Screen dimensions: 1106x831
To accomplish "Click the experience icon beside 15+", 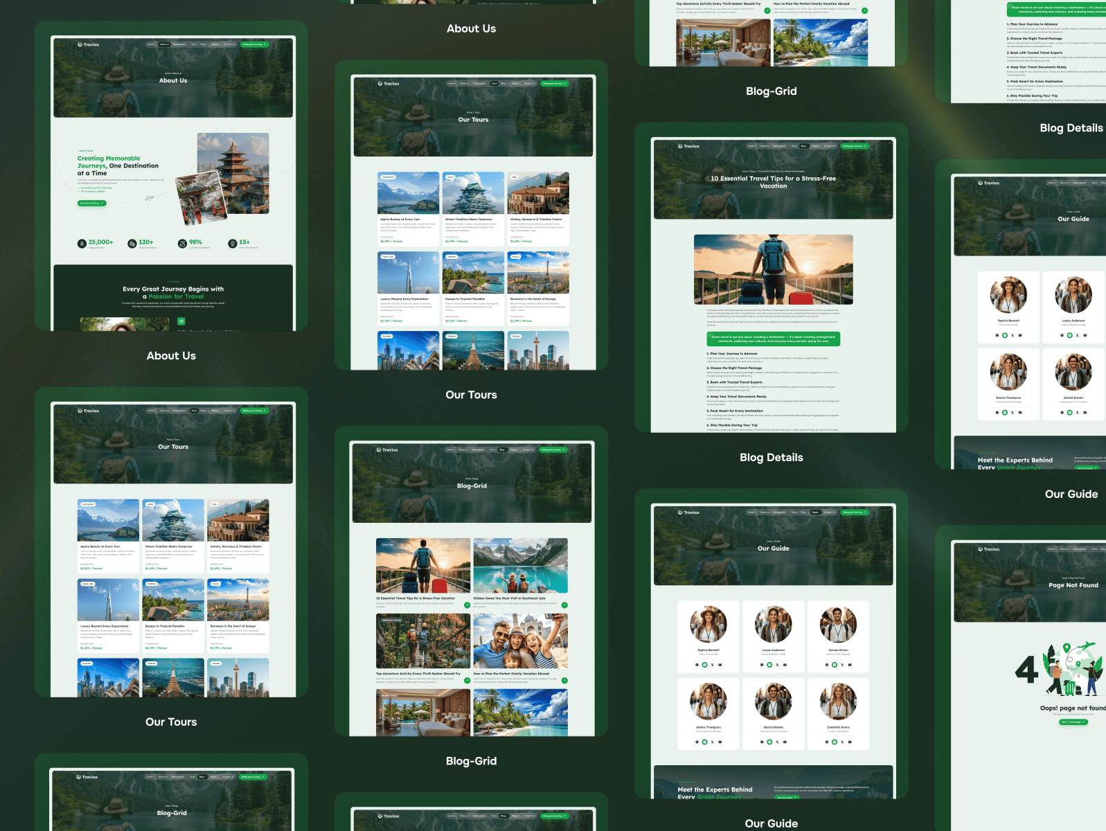I will (x=233, y=243).
